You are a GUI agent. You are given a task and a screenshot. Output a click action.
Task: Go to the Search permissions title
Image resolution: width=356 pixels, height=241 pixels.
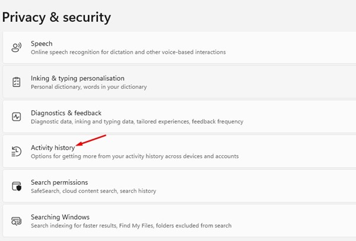click(59, 182)
